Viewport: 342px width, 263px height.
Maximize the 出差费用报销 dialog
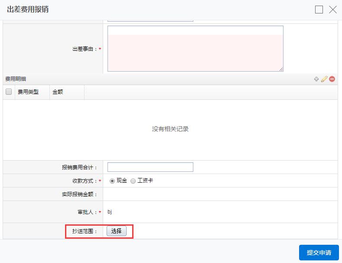[x=319, y=10]
